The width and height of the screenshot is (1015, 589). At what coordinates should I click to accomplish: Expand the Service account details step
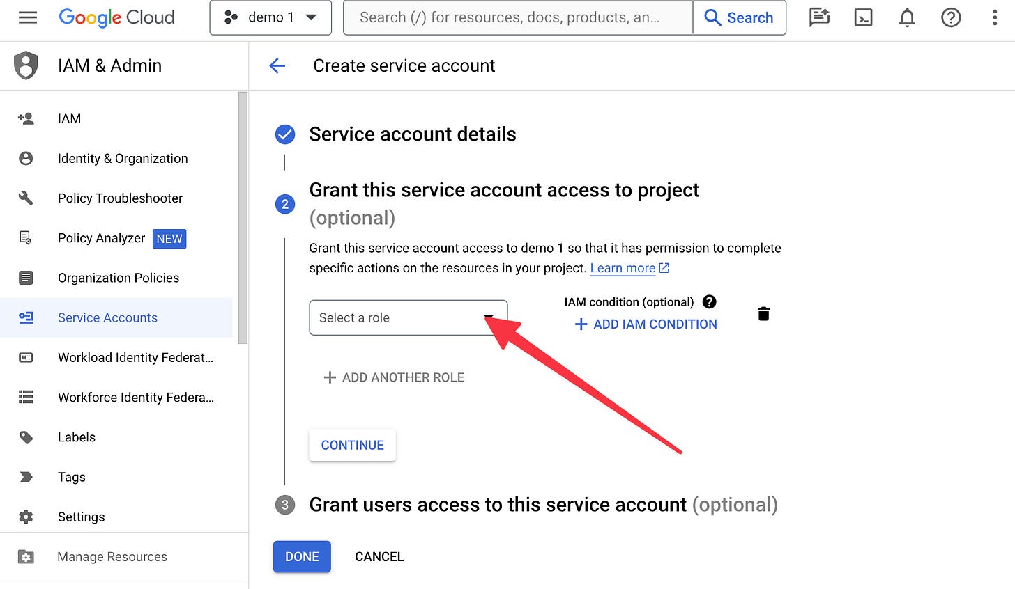tap(413, 134)
